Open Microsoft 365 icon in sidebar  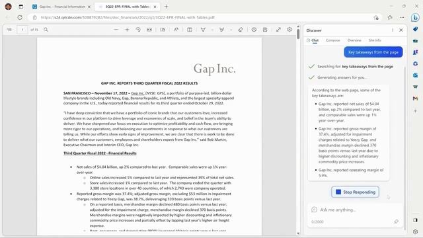pos(416,64)
